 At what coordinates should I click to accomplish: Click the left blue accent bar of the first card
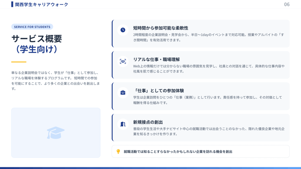point(112,33)
